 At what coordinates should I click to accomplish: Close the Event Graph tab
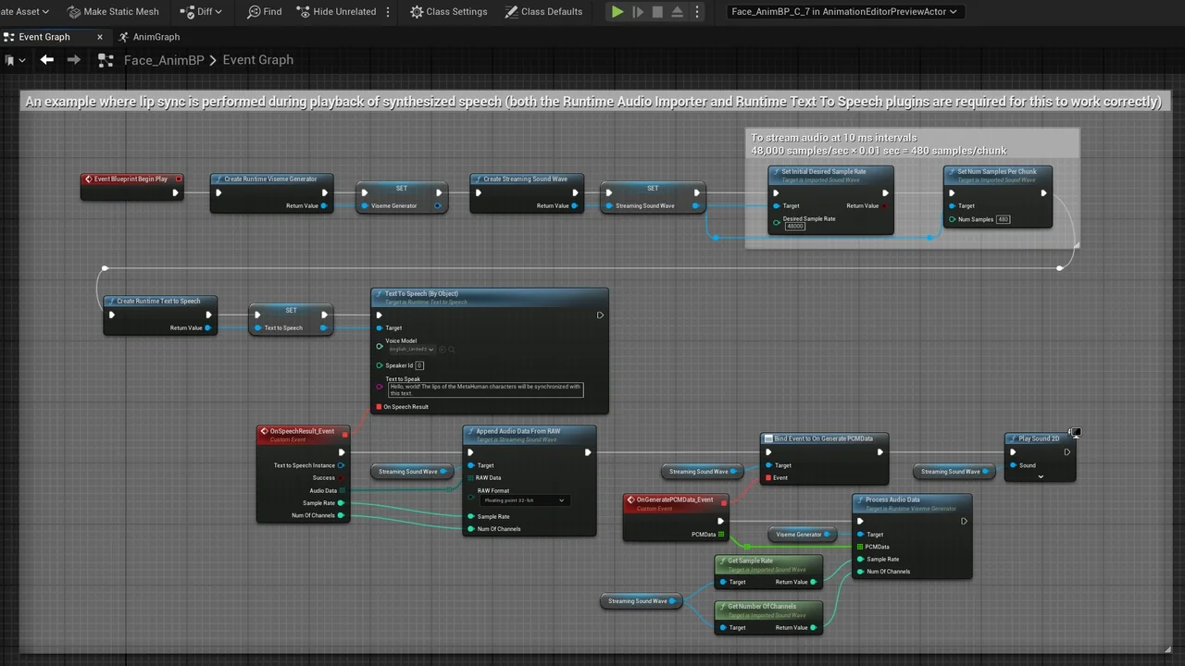tap(100, 37)
